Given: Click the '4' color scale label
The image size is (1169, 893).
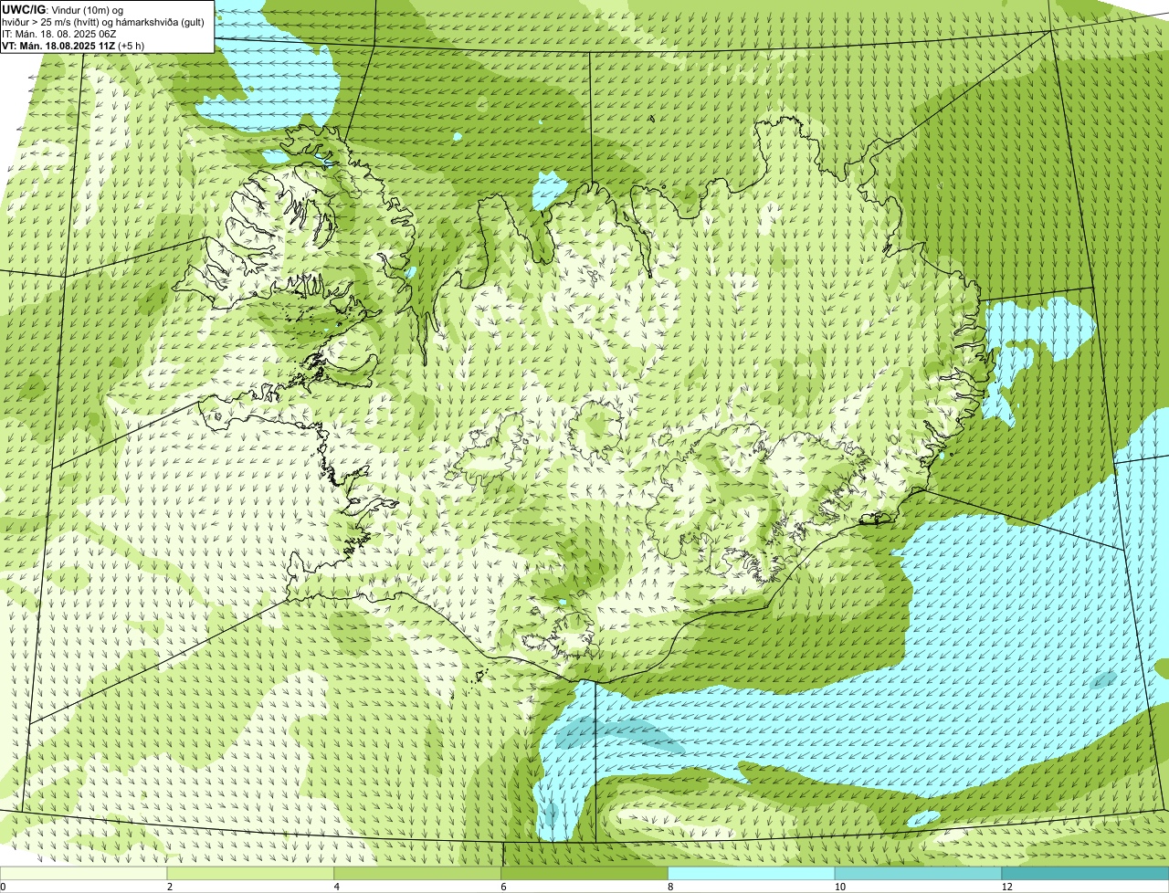Looking at the screenshot, I should click(337, 888).
